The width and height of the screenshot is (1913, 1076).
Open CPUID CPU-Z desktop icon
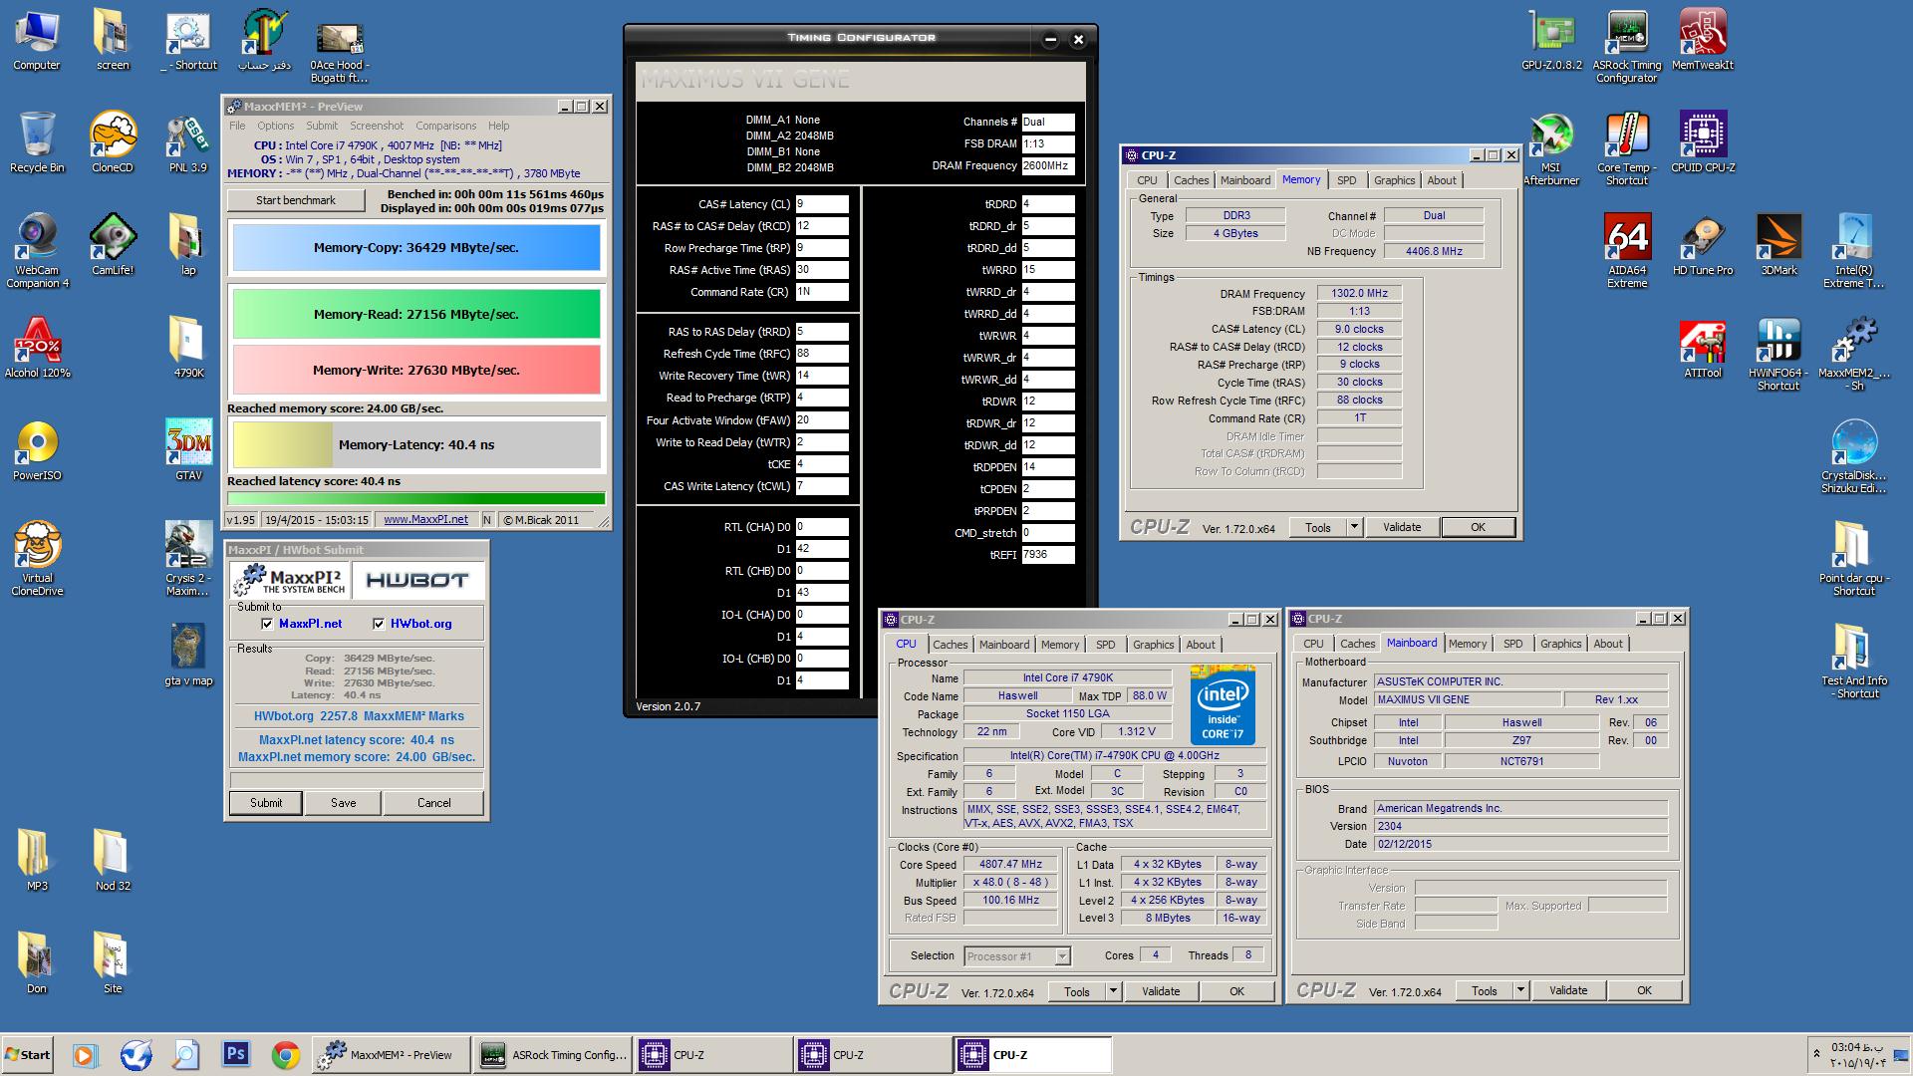[1703, 142]
